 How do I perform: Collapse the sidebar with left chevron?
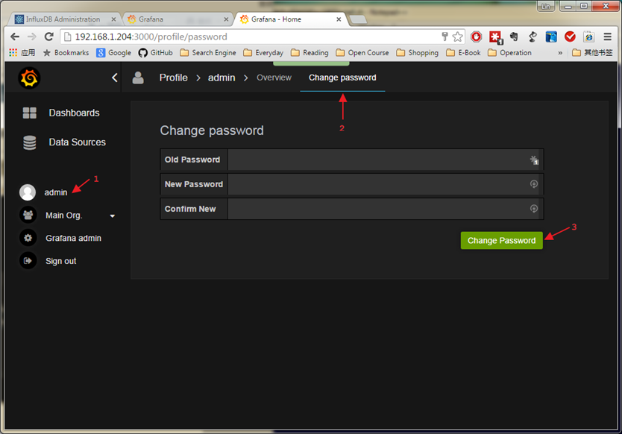tap(115, 78)
